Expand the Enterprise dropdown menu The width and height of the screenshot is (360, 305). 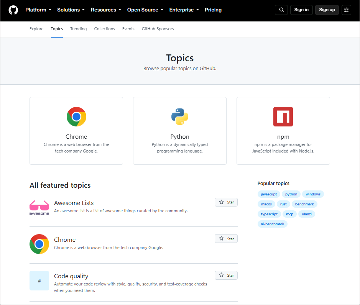[184, 10]
